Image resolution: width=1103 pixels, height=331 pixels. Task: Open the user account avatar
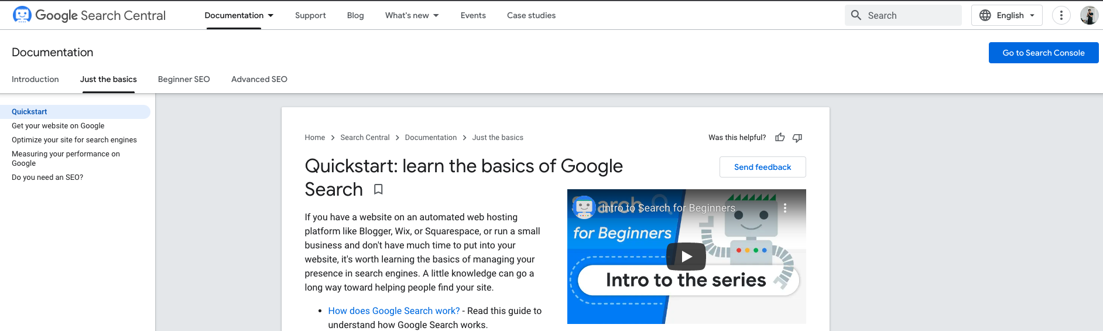pos(1089,15)
